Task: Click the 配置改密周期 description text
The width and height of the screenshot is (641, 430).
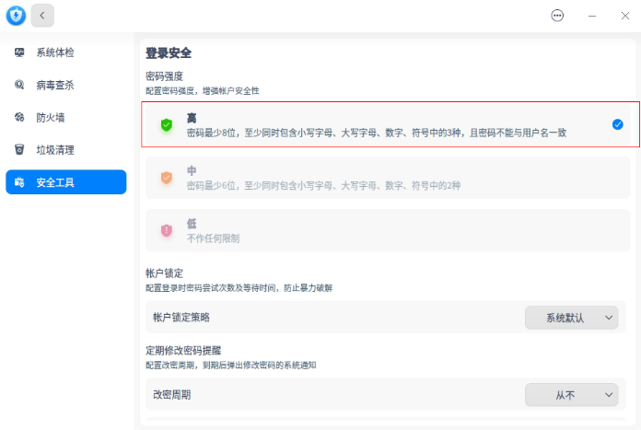Action: tap(231, 365)
